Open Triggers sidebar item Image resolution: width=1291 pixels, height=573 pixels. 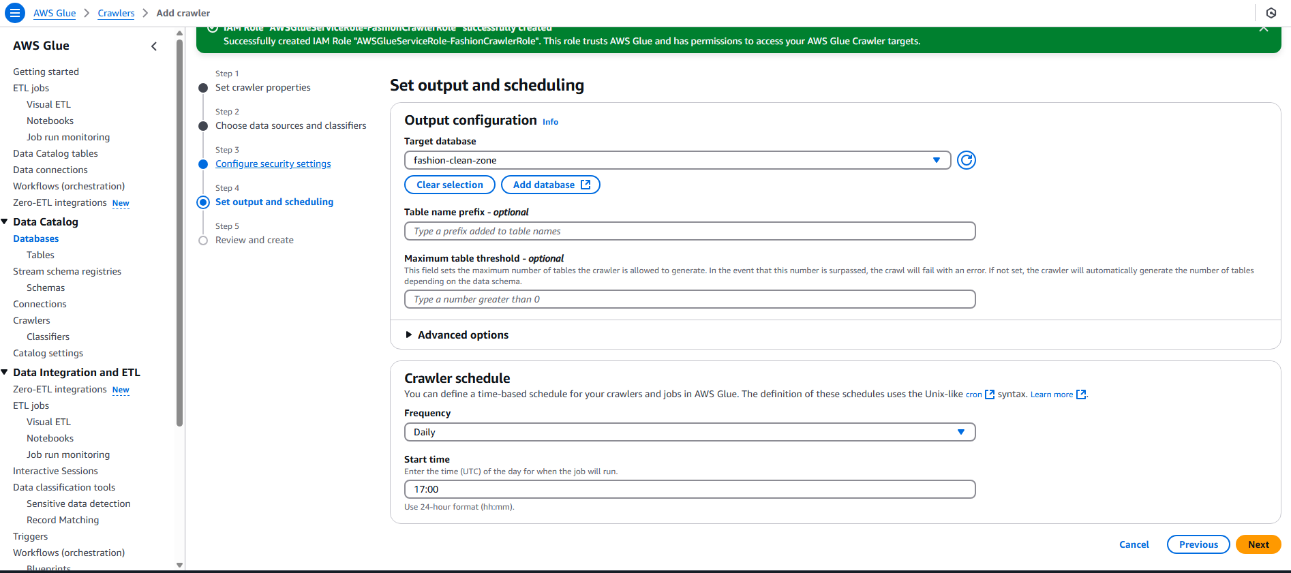[30, 536]
